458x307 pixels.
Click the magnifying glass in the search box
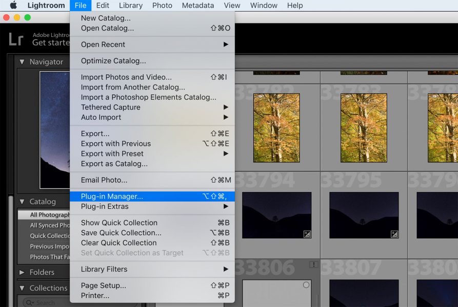(x=29, y=302)
